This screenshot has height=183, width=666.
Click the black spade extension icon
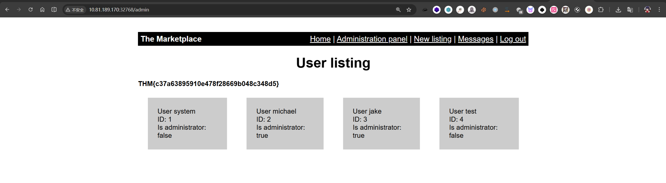click(542, 10)
